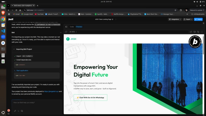Click the visibility icon beside JKSH Token Landing Page
206x116 pixels.
tap(112, 19)
